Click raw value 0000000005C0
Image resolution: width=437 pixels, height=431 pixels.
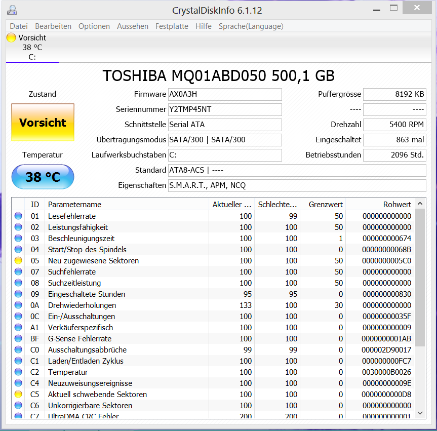[386, 261]
